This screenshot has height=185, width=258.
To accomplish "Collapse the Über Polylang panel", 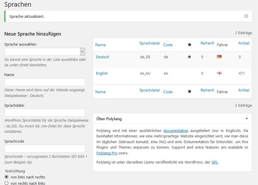I will 247,118.
